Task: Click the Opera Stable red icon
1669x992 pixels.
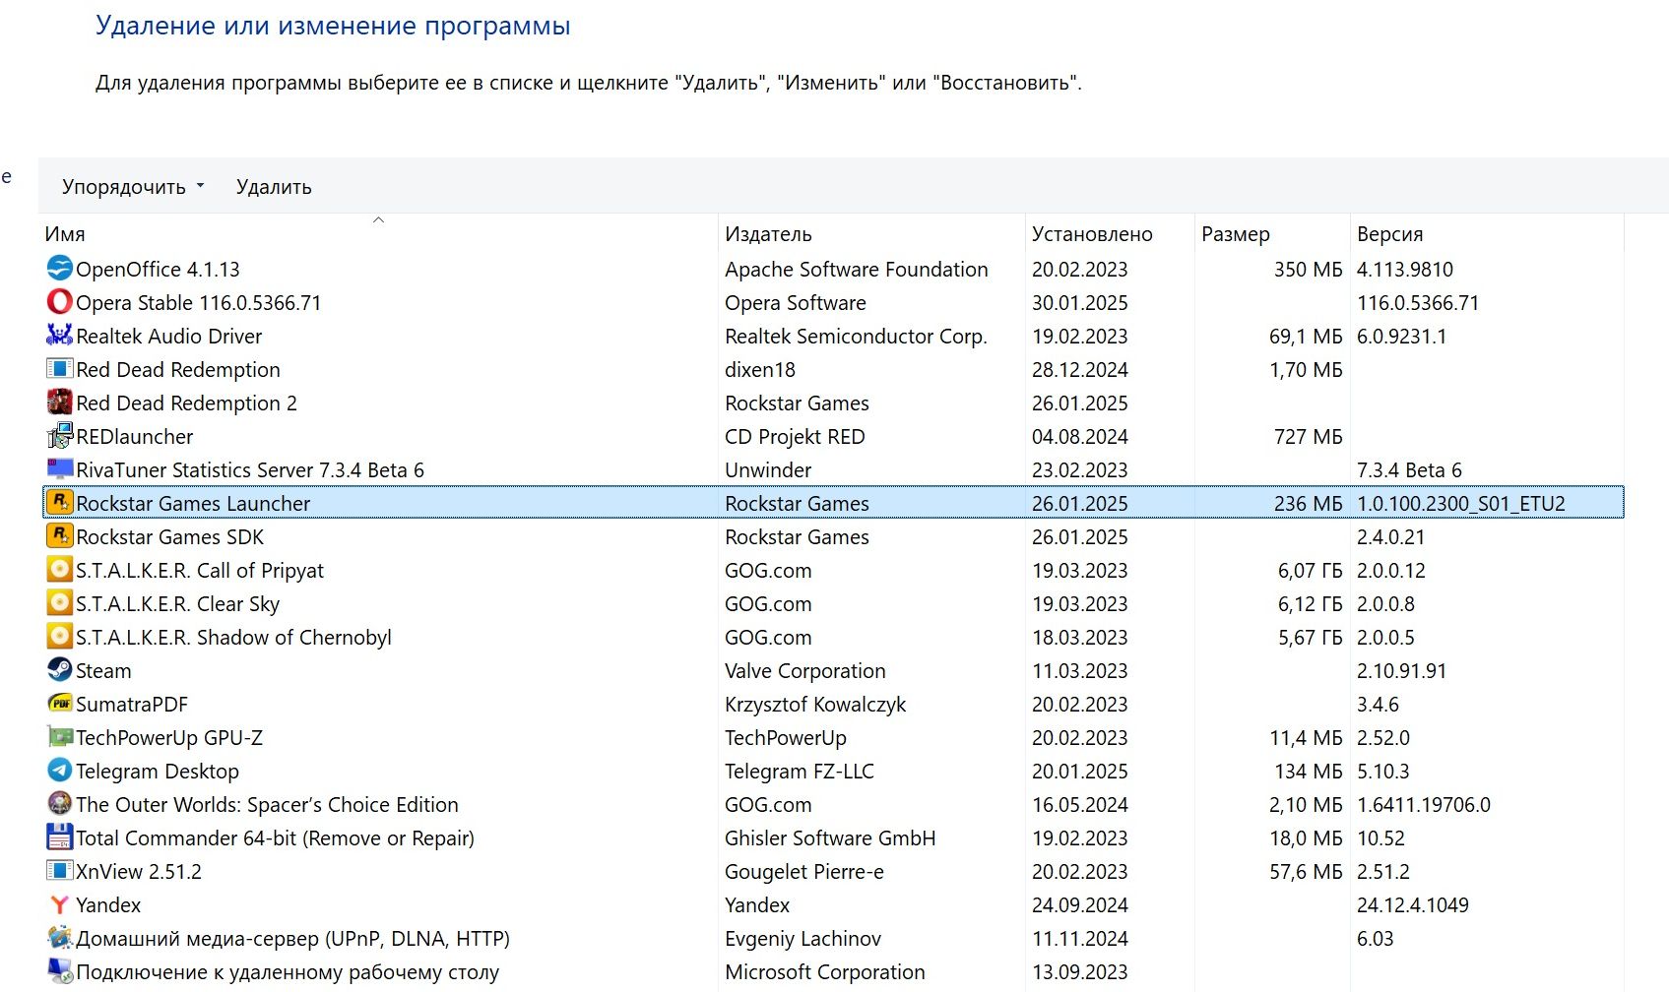Action: (59, 301)
